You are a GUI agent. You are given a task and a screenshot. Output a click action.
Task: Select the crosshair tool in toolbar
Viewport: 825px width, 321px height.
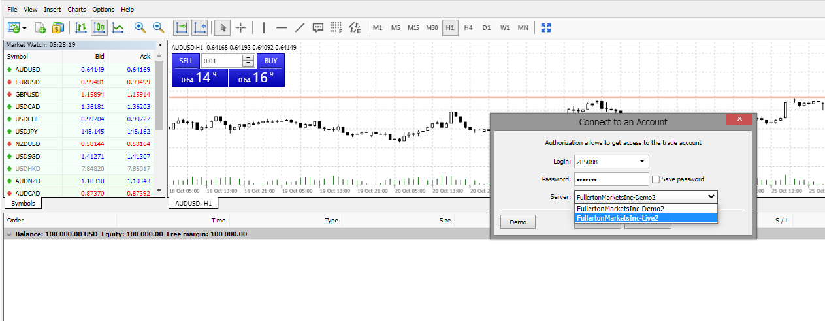[x=240, y=27]
